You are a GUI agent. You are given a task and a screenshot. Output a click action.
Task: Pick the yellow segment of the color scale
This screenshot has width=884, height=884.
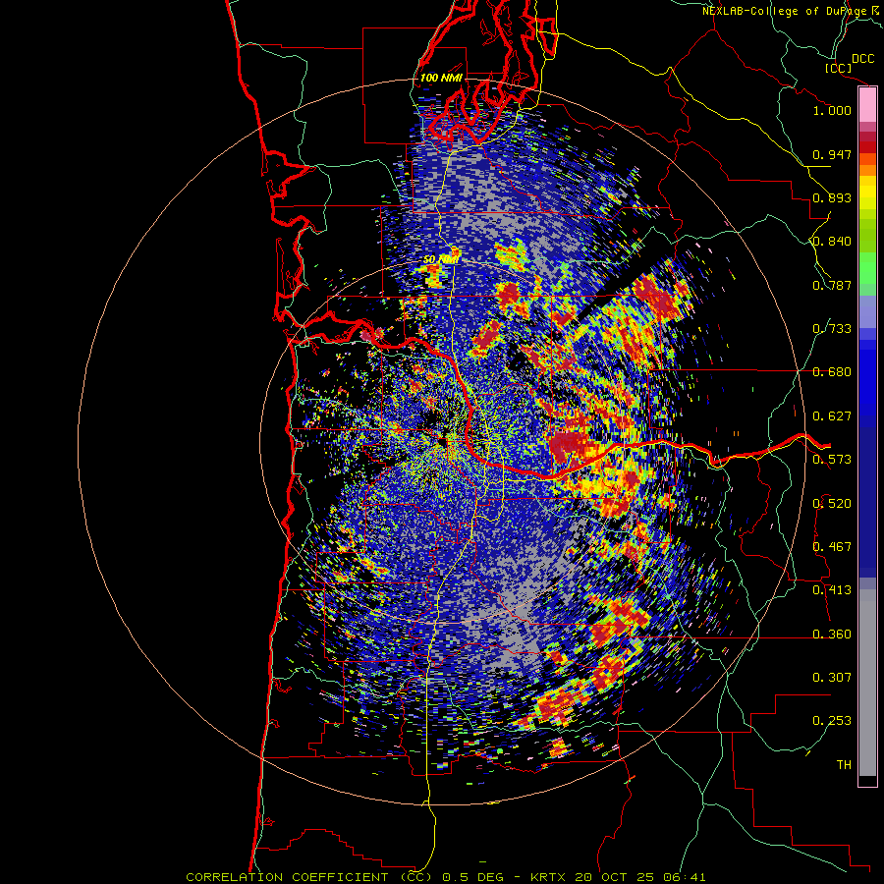pos(867,193)
